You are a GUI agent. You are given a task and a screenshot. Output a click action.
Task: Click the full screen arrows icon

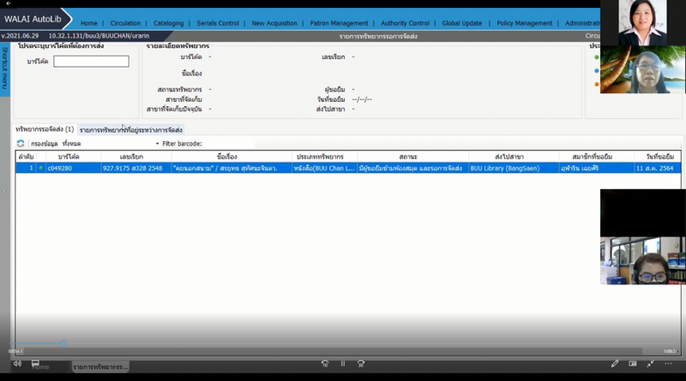tap(651, 364)
